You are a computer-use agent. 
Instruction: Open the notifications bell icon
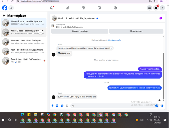(156, 8)
